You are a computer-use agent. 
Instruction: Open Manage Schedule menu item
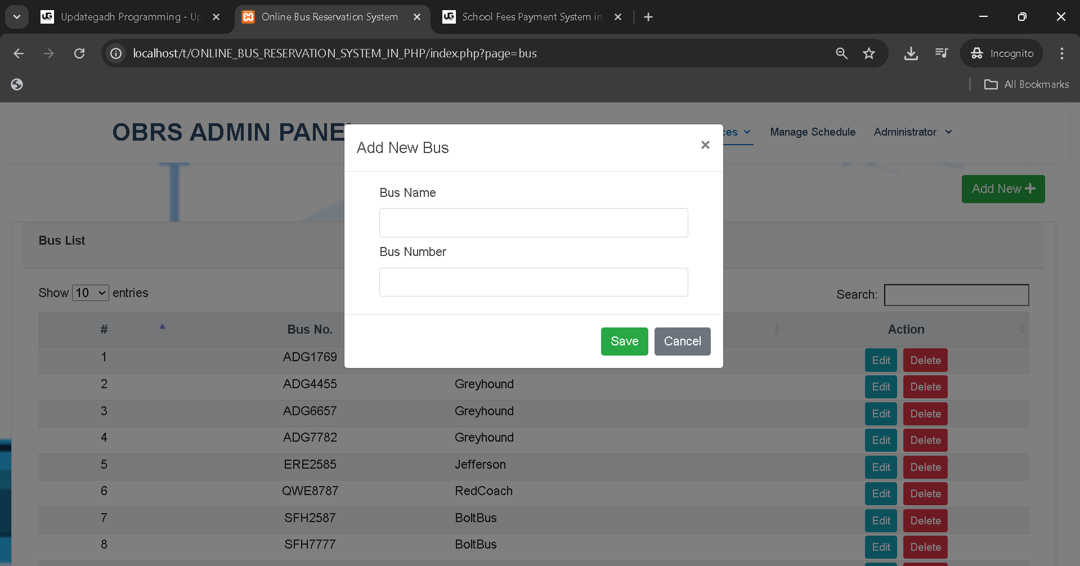812,132
